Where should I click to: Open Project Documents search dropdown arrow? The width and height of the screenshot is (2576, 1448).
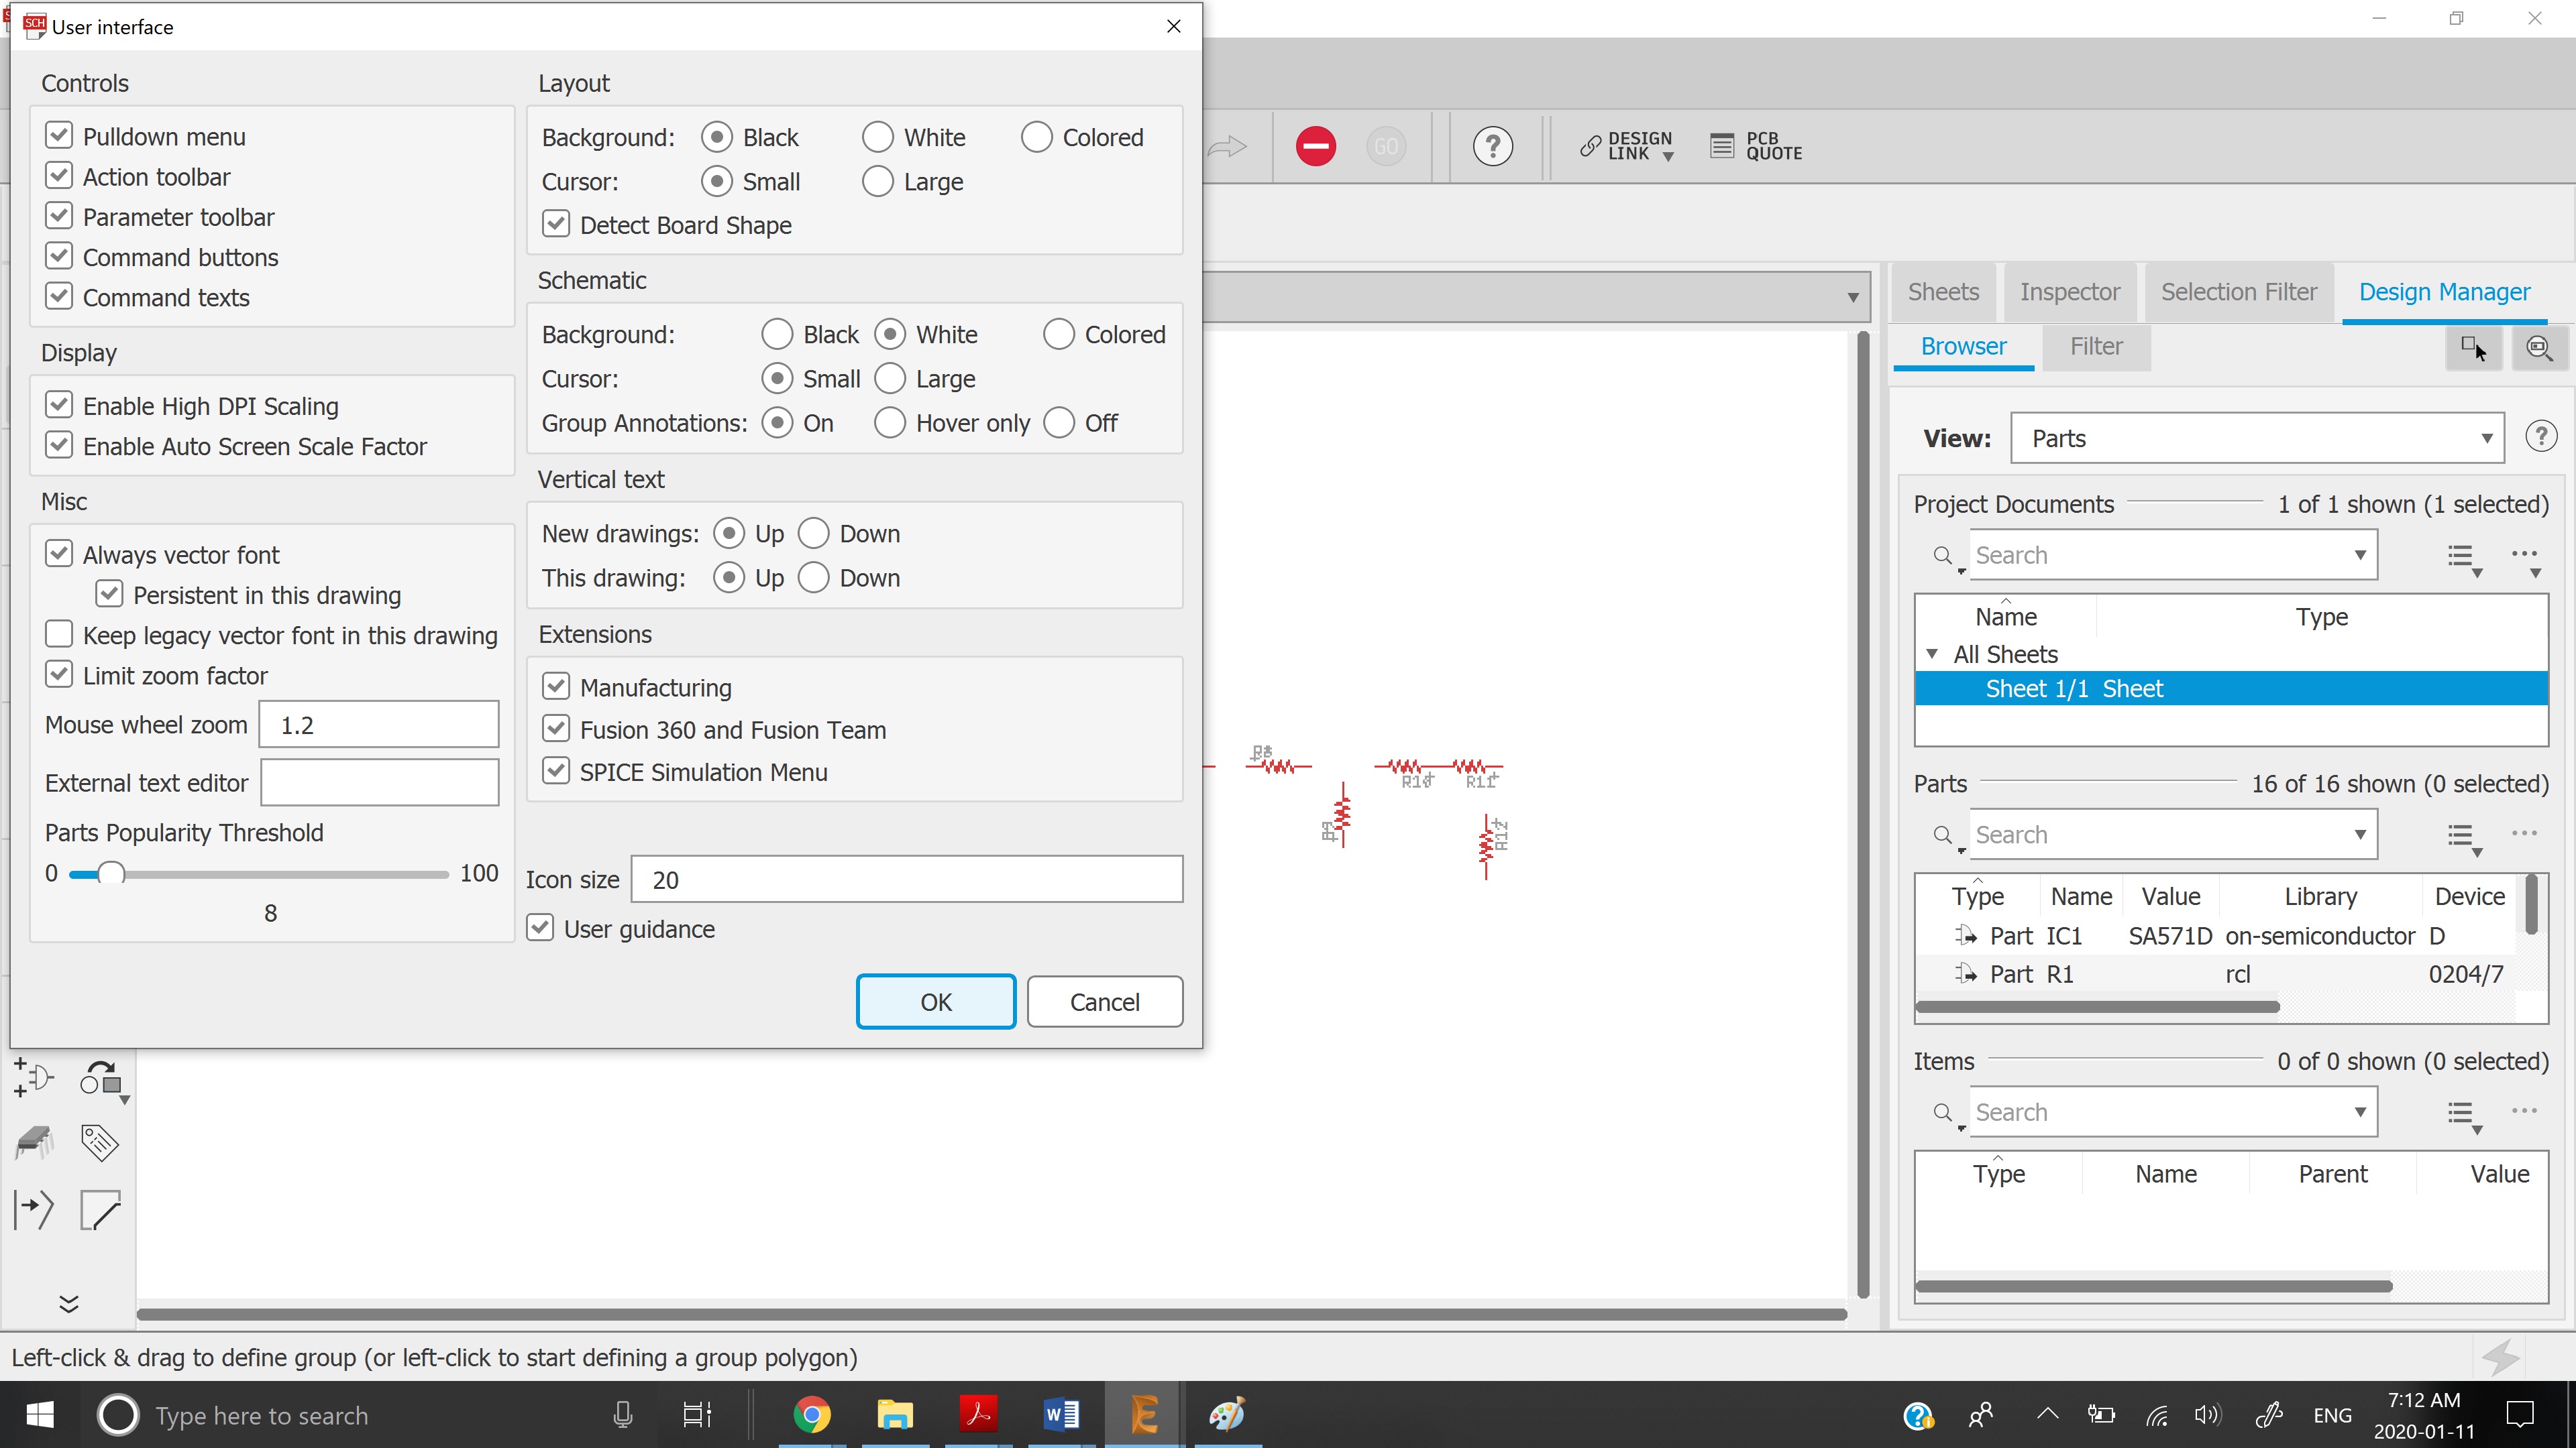pos(2360,556)
